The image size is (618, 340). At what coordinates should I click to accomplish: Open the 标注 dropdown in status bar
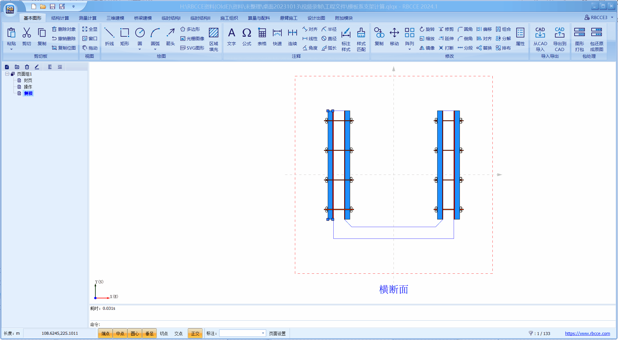(263, 333)
